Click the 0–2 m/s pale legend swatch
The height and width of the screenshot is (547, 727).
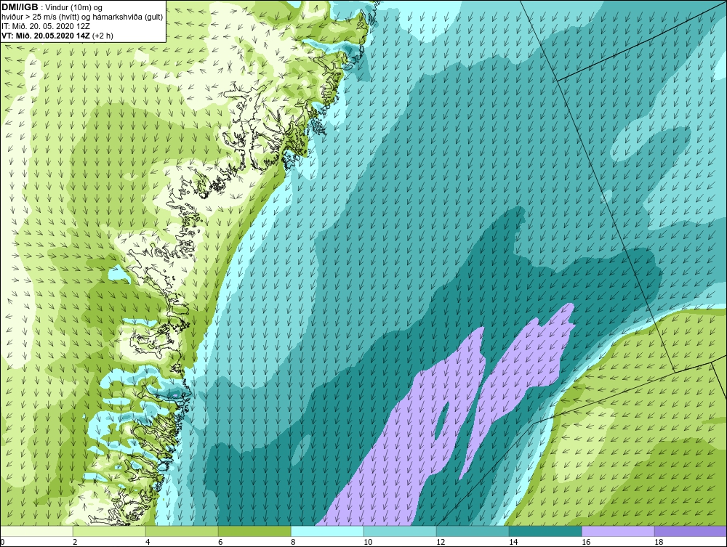coord(36,531)
